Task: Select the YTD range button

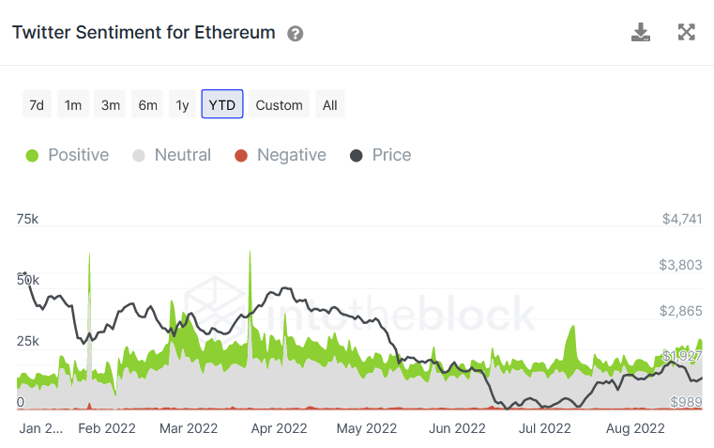Action: [x=222, y=104]
